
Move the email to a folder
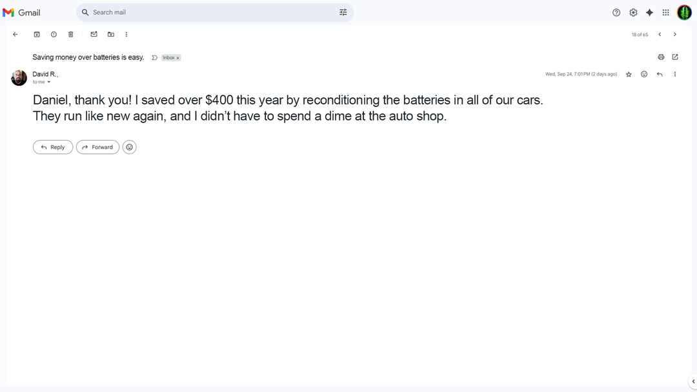[110, 34]
